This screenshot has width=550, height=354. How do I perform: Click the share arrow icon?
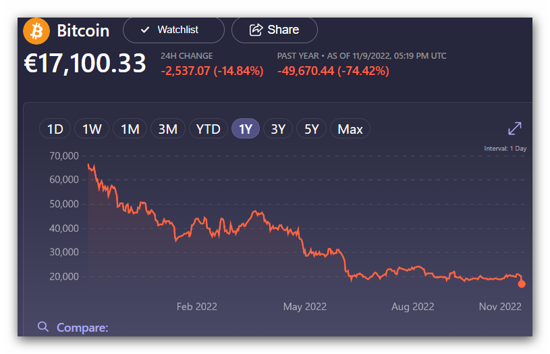click(256, 30)
